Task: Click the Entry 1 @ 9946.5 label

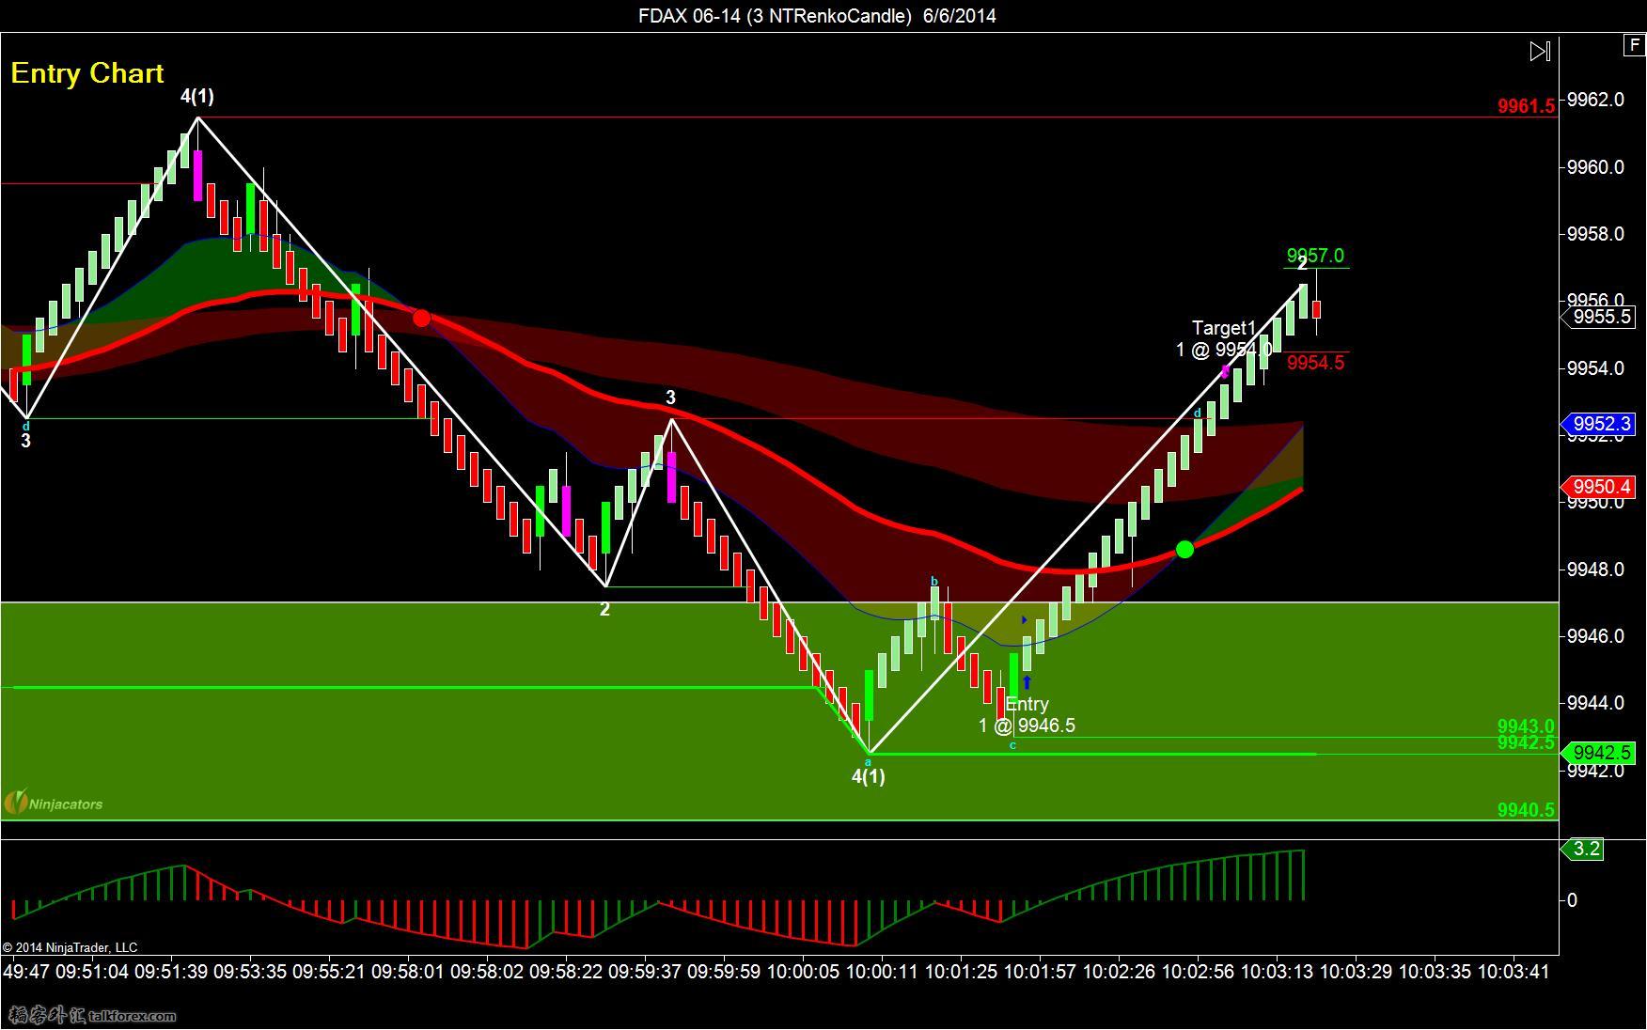Action: 1027,715
